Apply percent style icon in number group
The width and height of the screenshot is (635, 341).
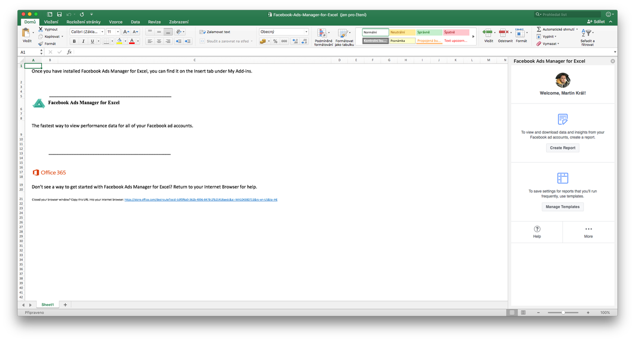274,40
